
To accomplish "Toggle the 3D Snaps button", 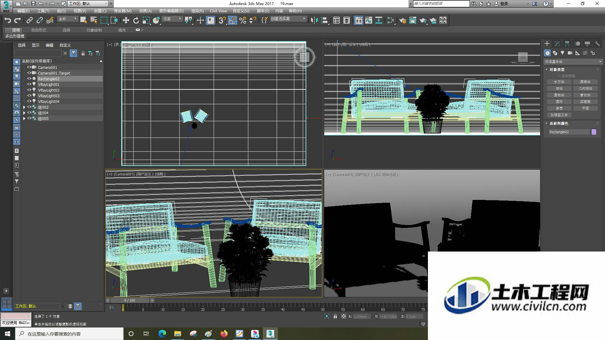I will click(222, 20).
